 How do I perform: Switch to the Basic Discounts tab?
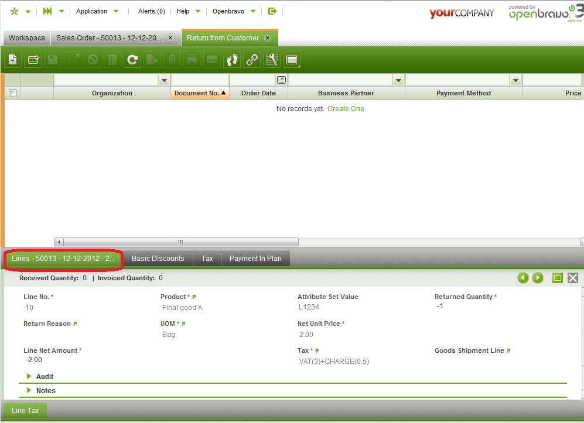point(158,259)
